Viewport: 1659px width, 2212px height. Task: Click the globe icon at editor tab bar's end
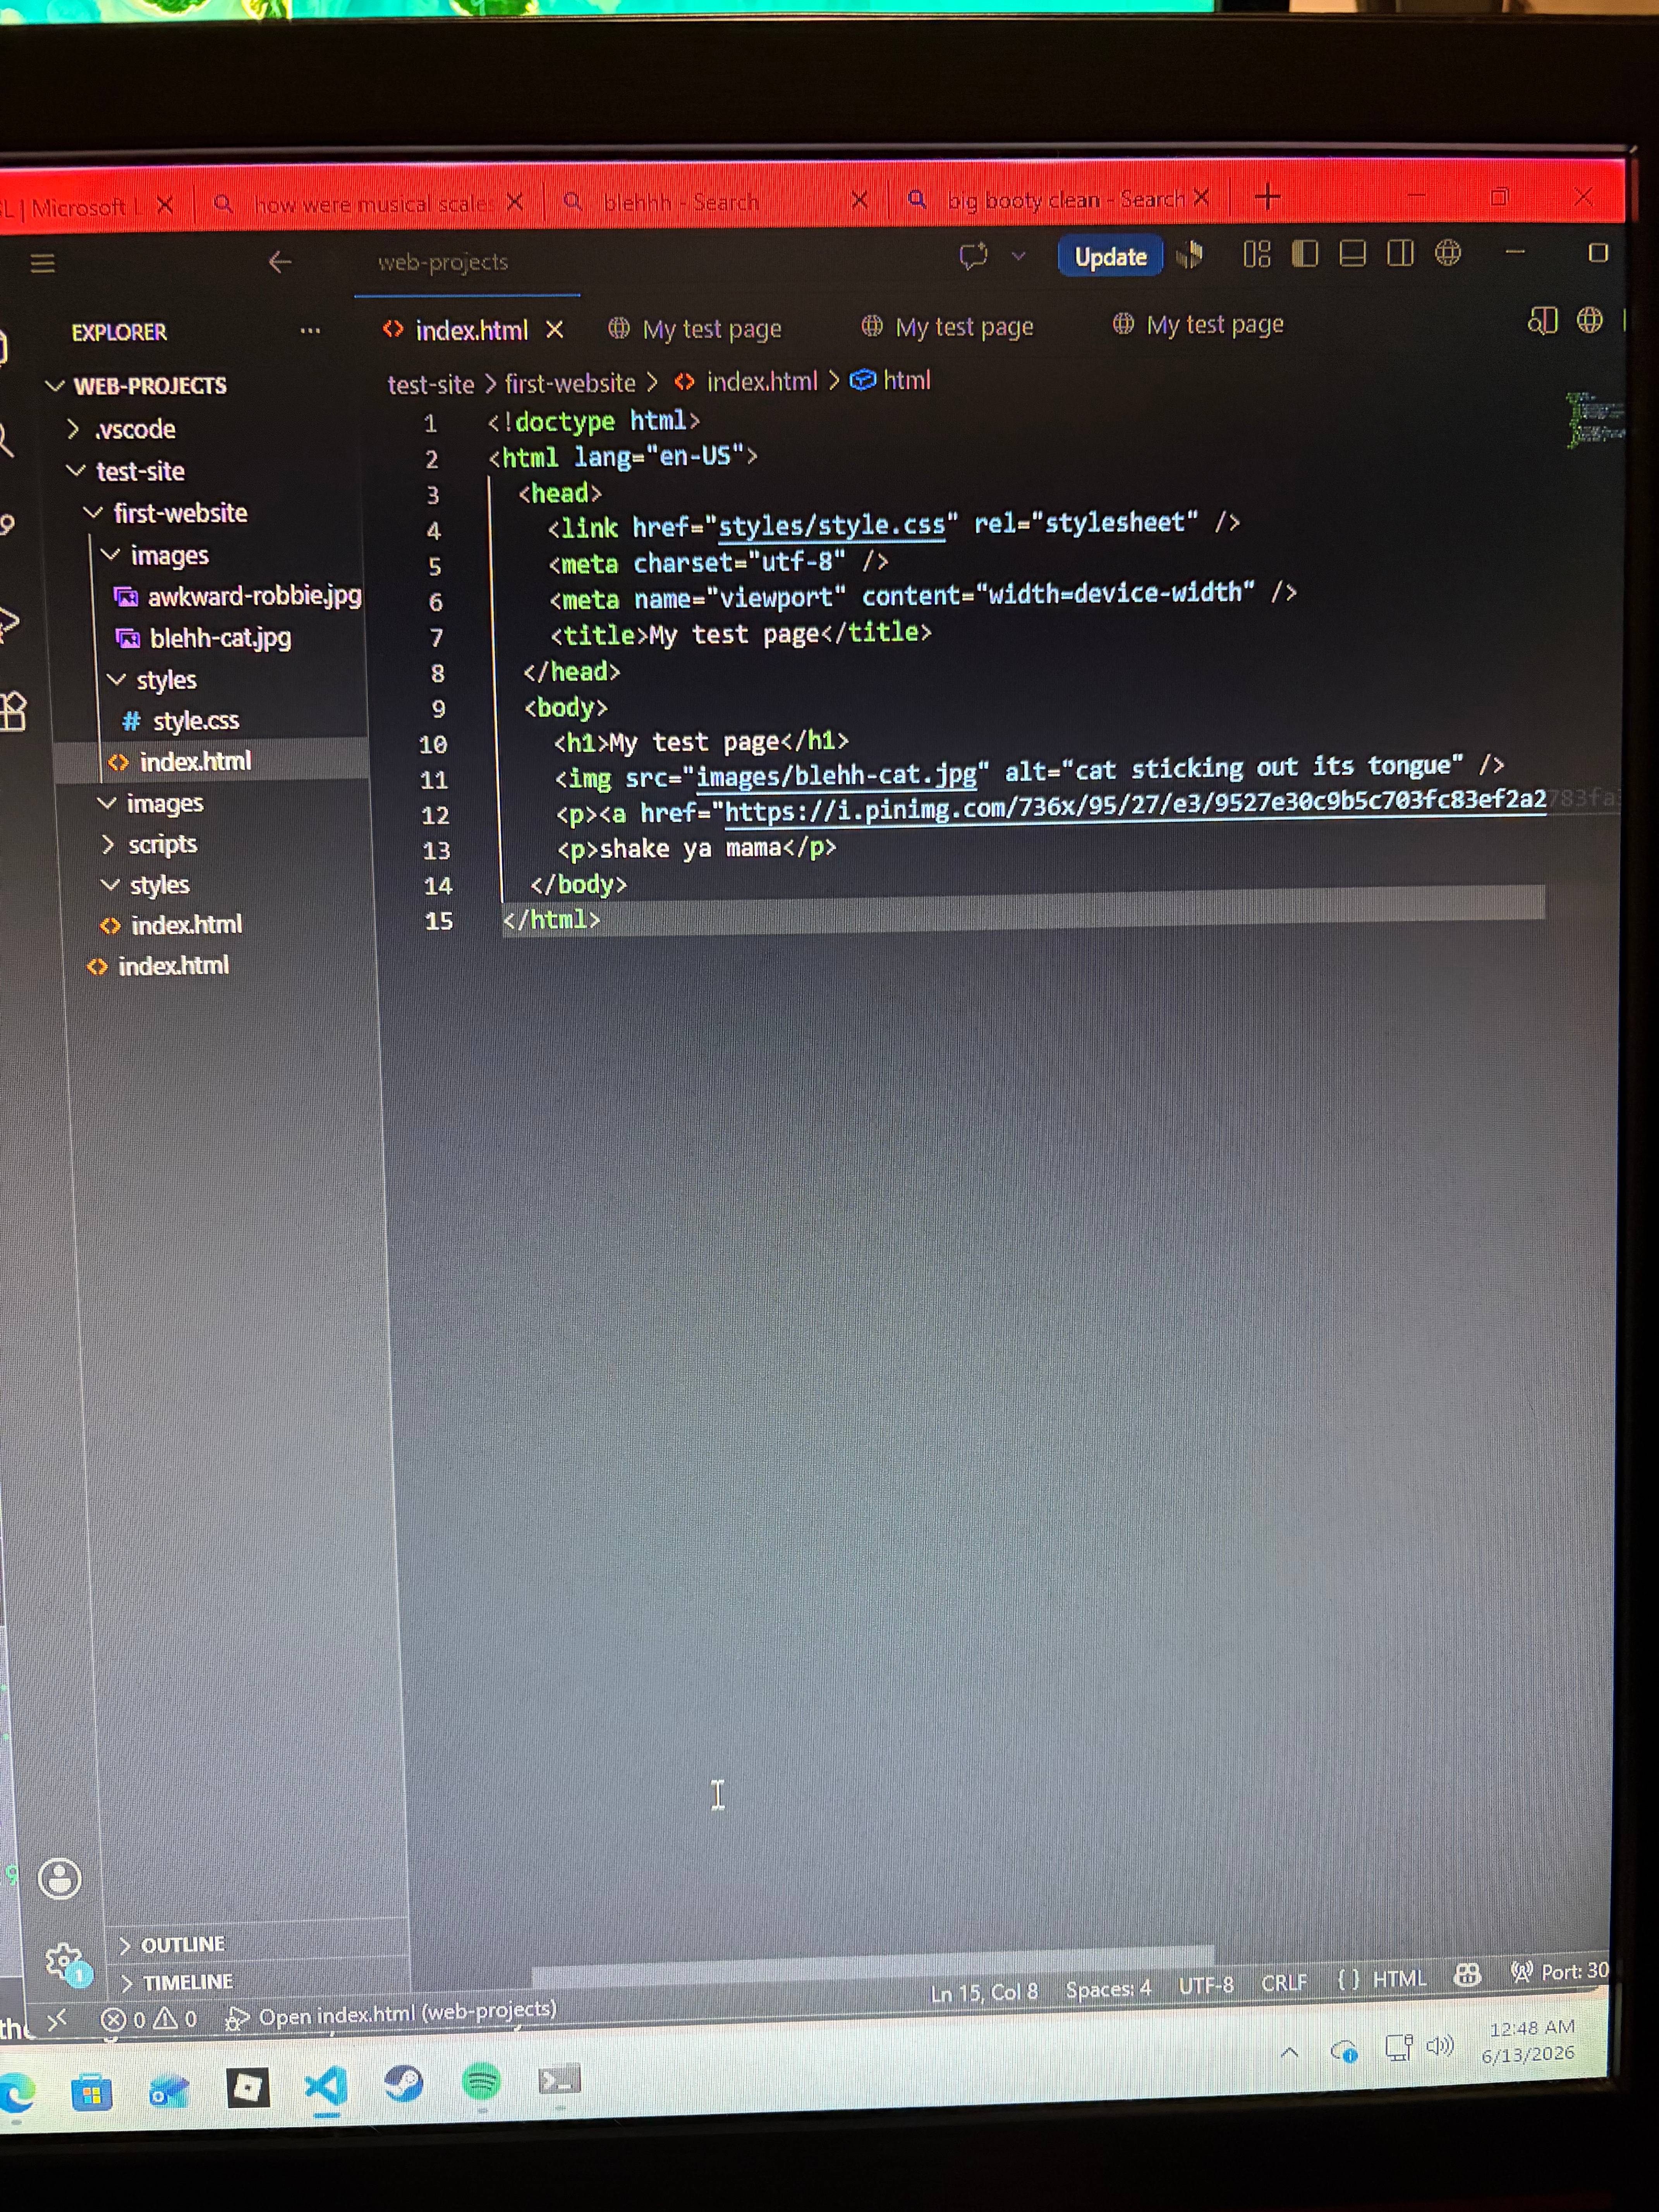pos(1590,320)
